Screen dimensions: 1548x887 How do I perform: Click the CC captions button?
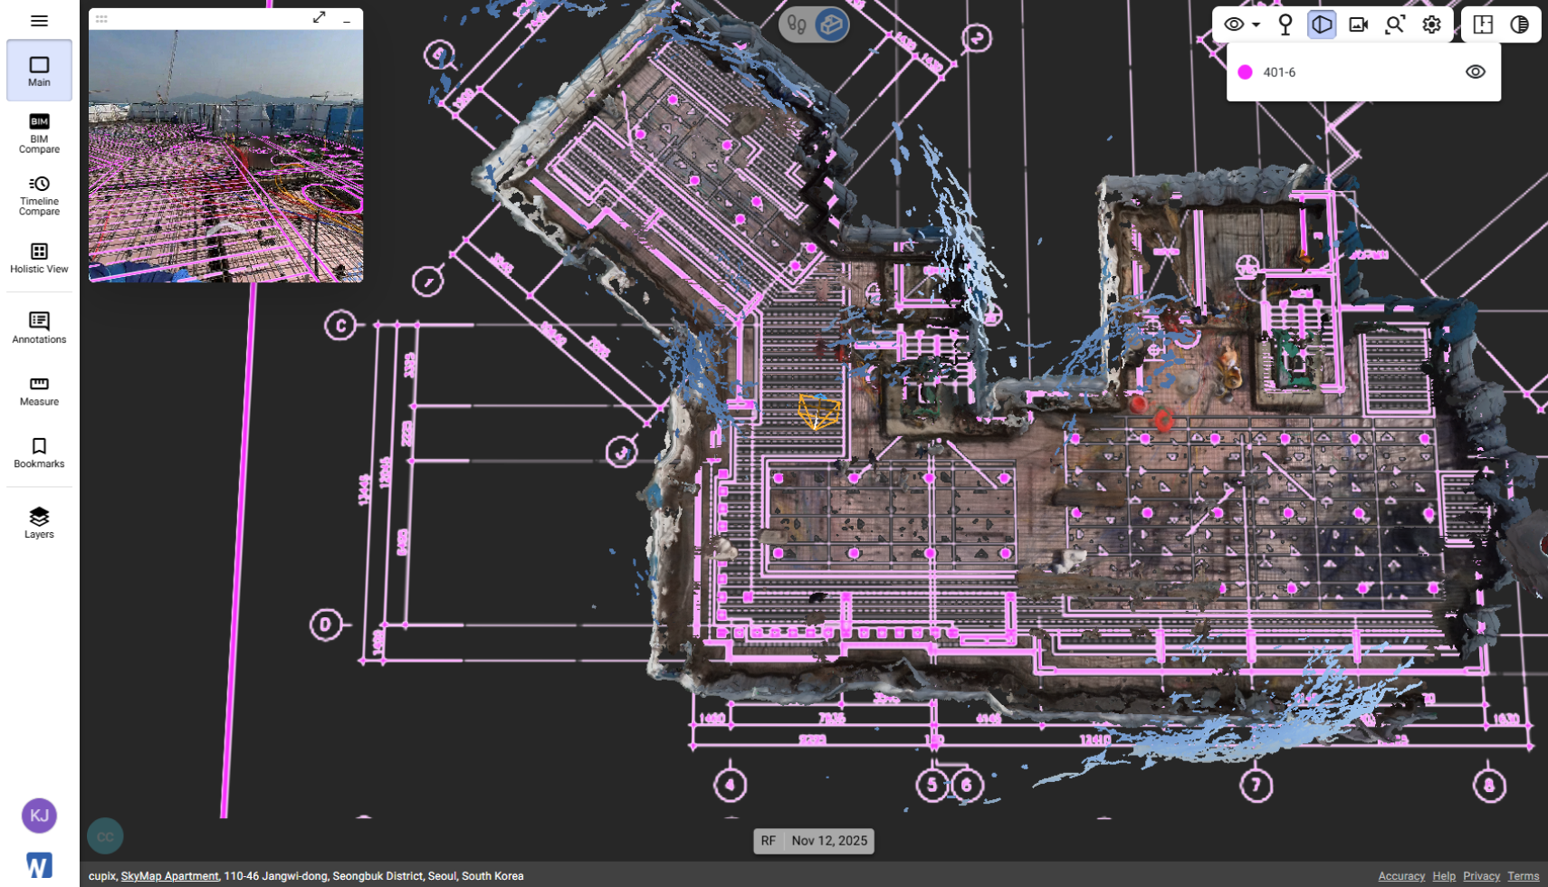coord(105,836)
